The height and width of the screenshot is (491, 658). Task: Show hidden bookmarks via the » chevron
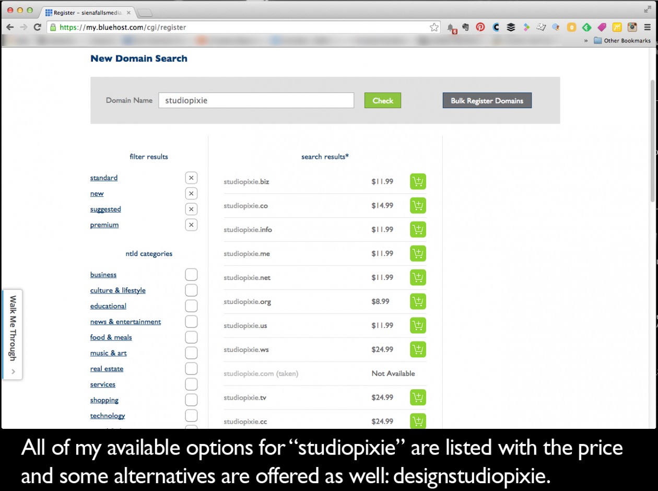coord(586,40)
